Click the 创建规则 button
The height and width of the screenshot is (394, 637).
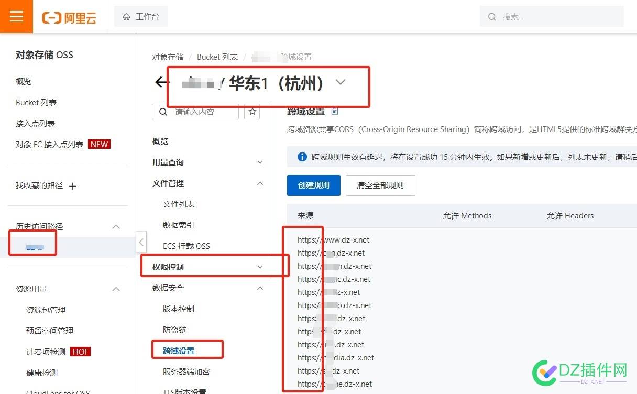point(314,185)
